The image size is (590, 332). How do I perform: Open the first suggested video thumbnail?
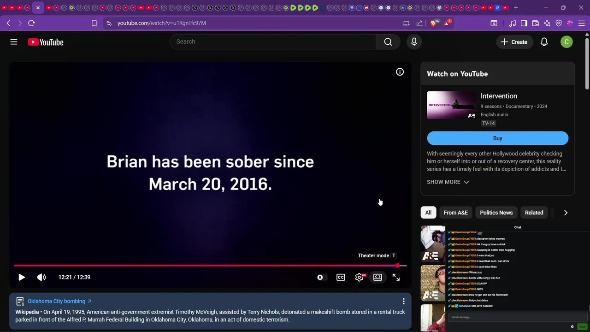(x=433, y=244)
